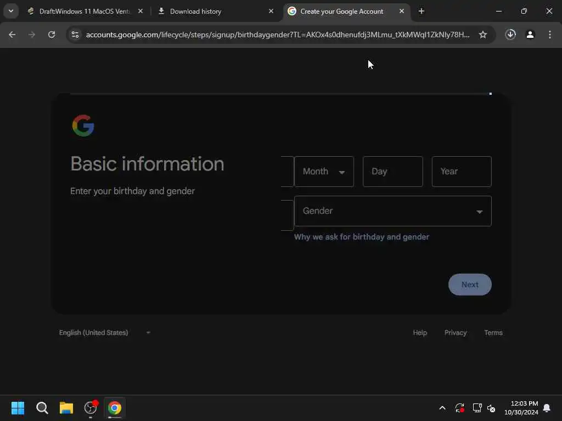This screenshot has width=562, height=421.
Task: Switch to the Draft:Windows 11 MacOS tab
Action: click(x=85, y=12)
